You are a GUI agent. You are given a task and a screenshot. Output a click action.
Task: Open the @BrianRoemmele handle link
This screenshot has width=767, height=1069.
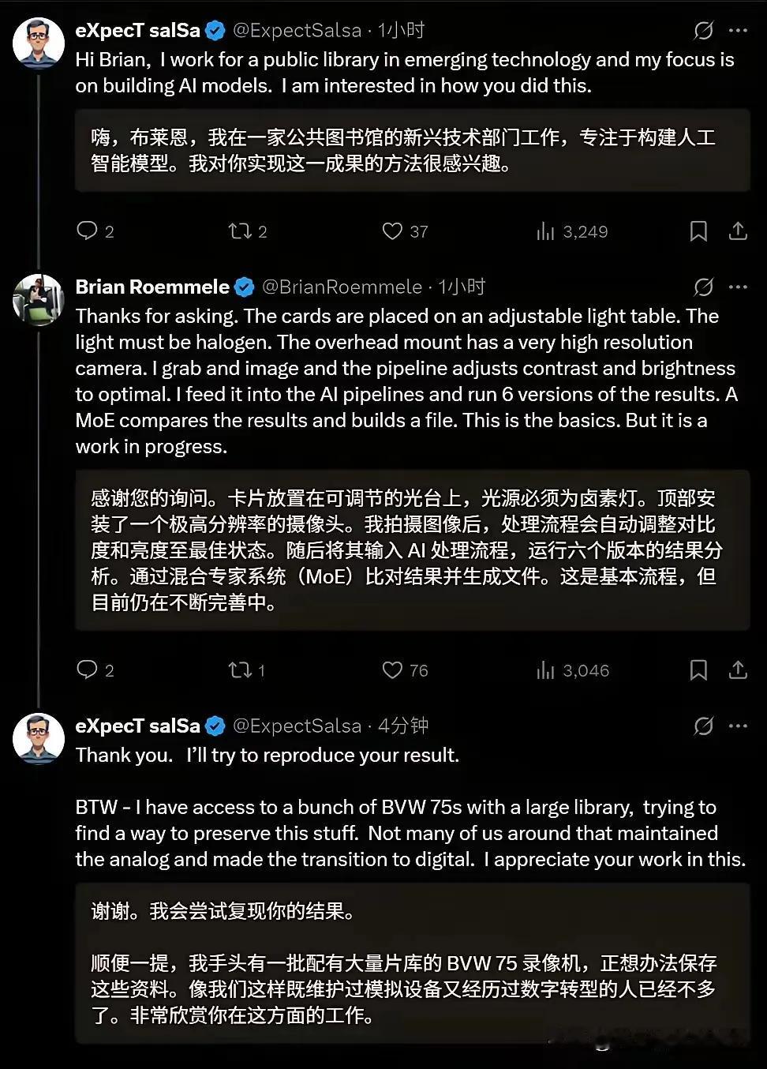(x=342, y=287)
